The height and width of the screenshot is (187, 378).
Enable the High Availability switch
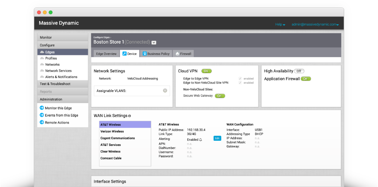(x=299, y=71)
